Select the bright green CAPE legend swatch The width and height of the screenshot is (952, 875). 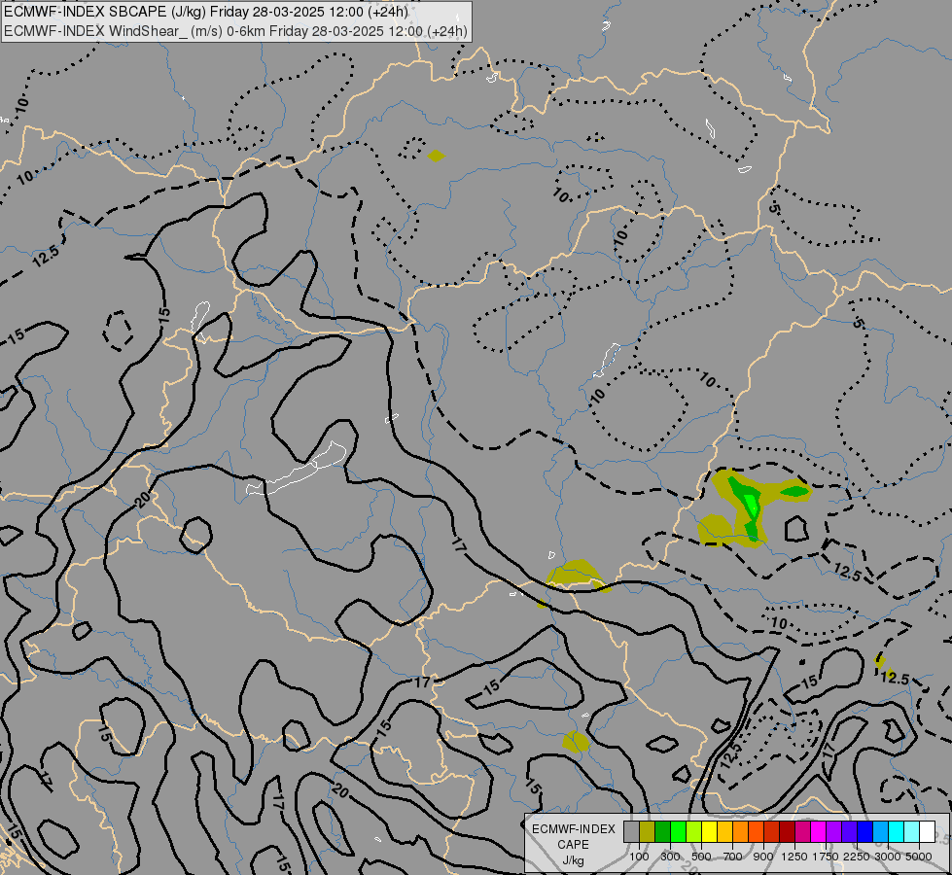(678, 831)
